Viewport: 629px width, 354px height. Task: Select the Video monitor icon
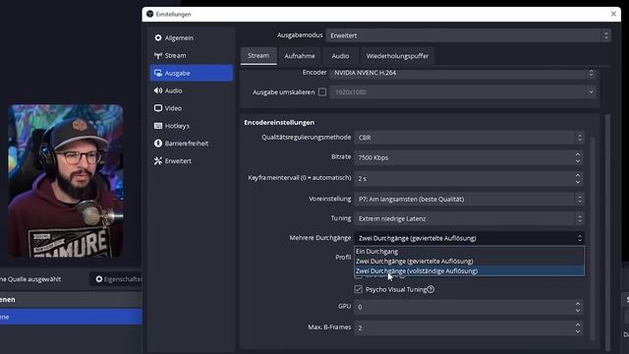158,108
